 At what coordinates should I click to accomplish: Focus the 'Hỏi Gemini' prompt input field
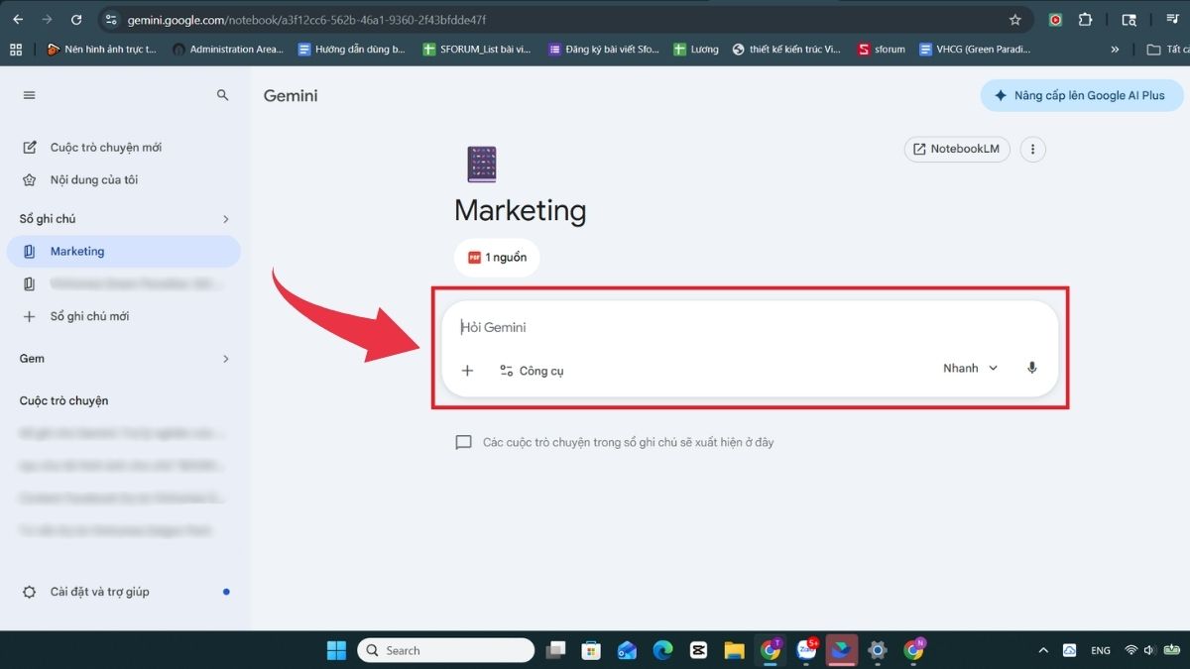[749, 327]
